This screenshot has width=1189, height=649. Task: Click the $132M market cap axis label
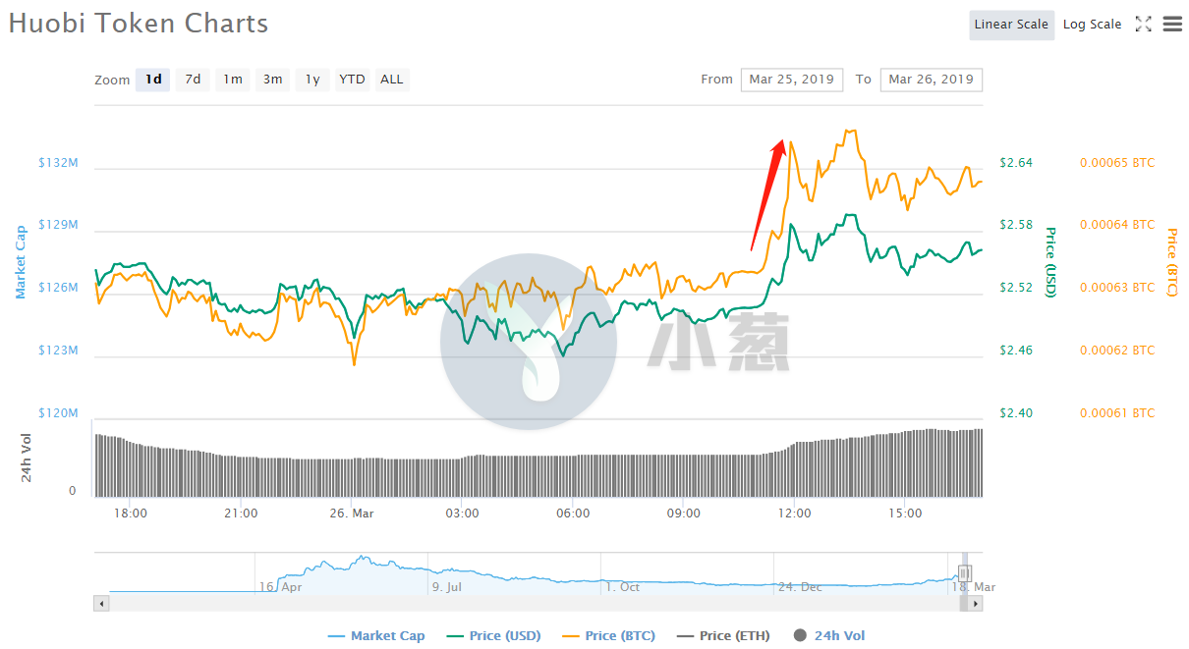coord(58,162)
